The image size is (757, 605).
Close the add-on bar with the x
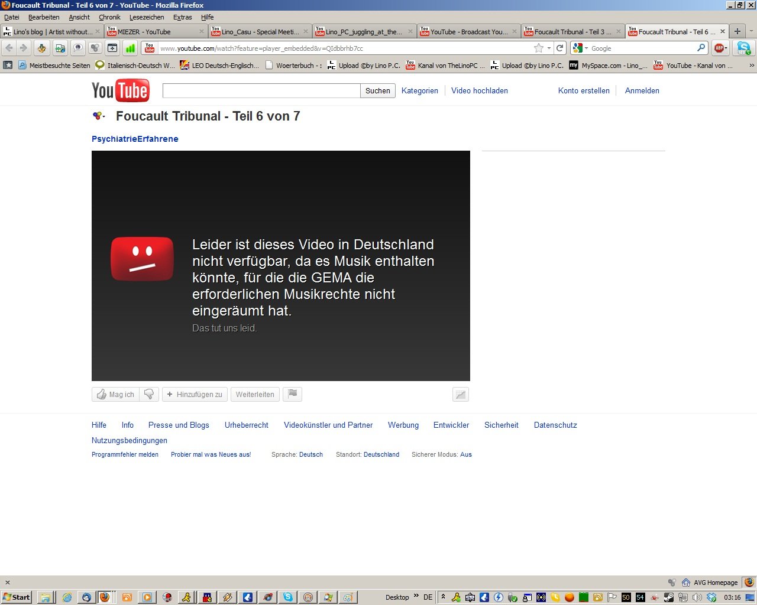pos(8,583)
